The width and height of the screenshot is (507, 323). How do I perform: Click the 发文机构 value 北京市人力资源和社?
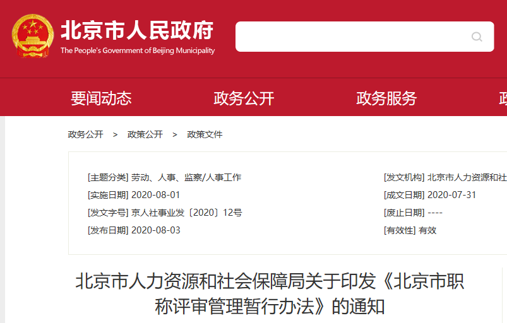[467, 177]
